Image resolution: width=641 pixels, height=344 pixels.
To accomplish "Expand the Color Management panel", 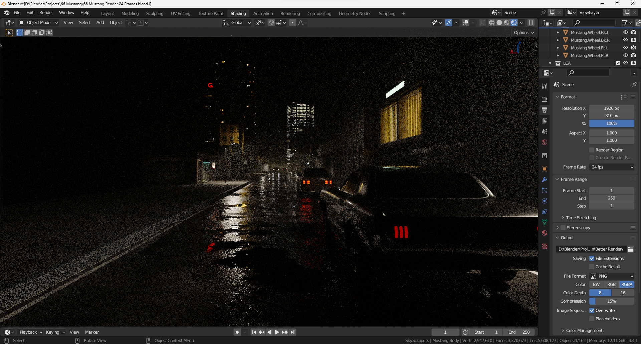I will coord(584,331).
